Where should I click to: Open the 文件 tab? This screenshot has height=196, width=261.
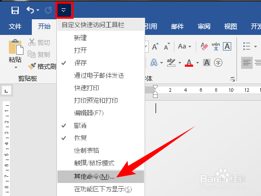point(15,27)
